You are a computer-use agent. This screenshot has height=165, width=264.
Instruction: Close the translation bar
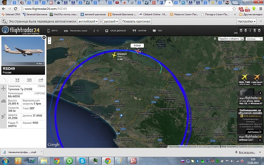click(x=261, y=21)
